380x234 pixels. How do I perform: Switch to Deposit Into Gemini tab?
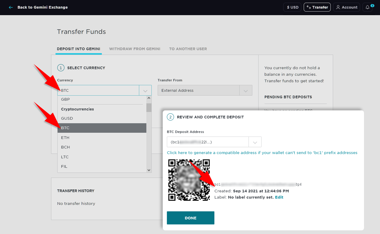(x=79, y=49)
